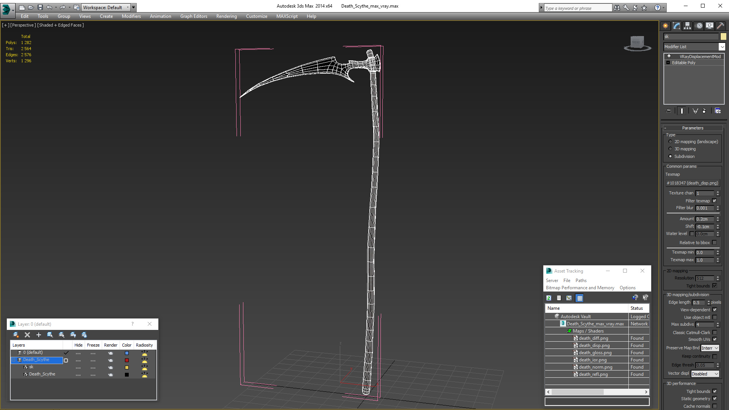
Task: Click Shaded + Edged Faces viewport label
Action: click(x=60, y=25)
